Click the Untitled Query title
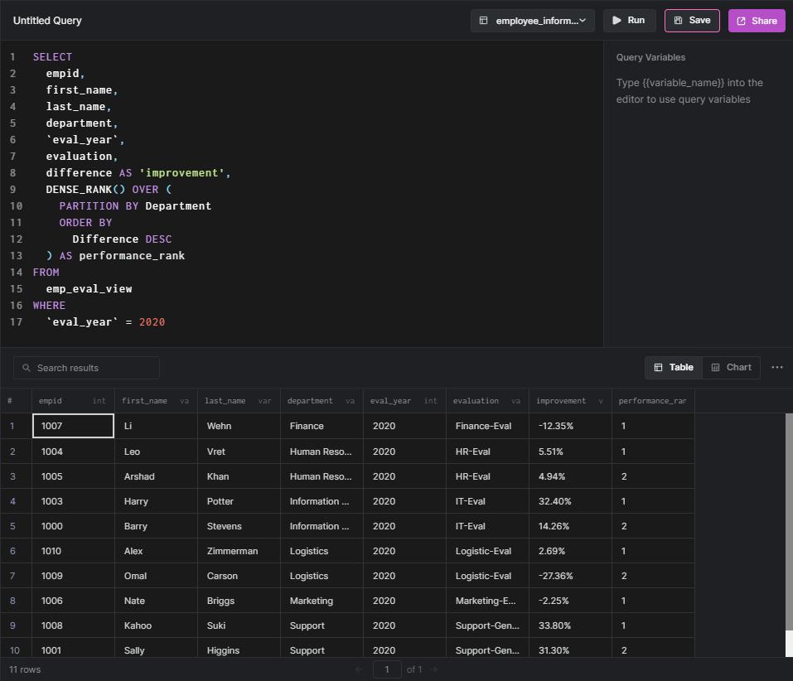Viewport: 793px width, 681px height. pos(47,21)
